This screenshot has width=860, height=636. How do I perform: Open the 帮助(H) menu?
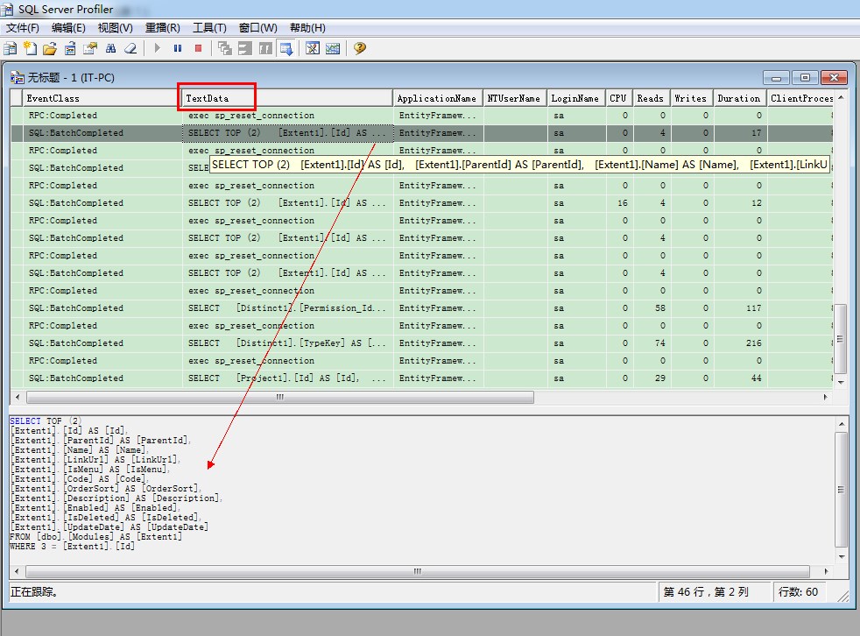click(307, 28)
